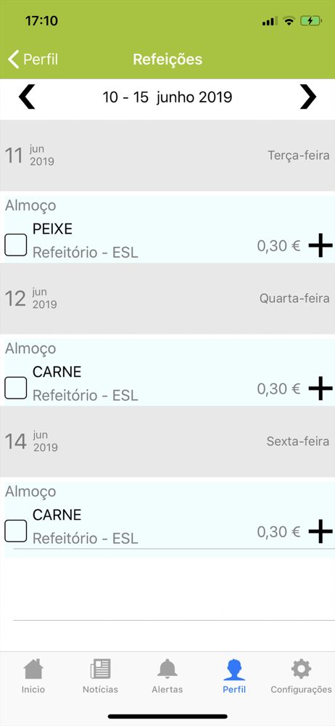Tap plus icon for Wednesday CARNE lunch
The image size is (335, 726).
click(x=320, y=388)
